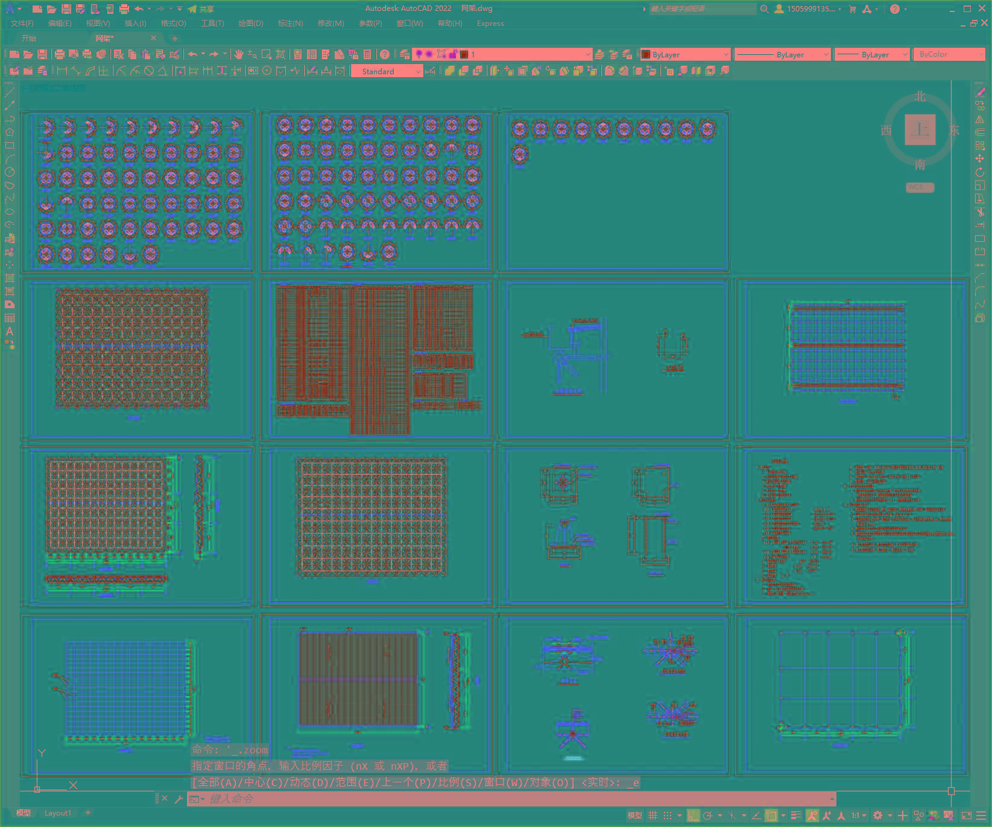Select the Linear dimension tool

click(62, 71)
